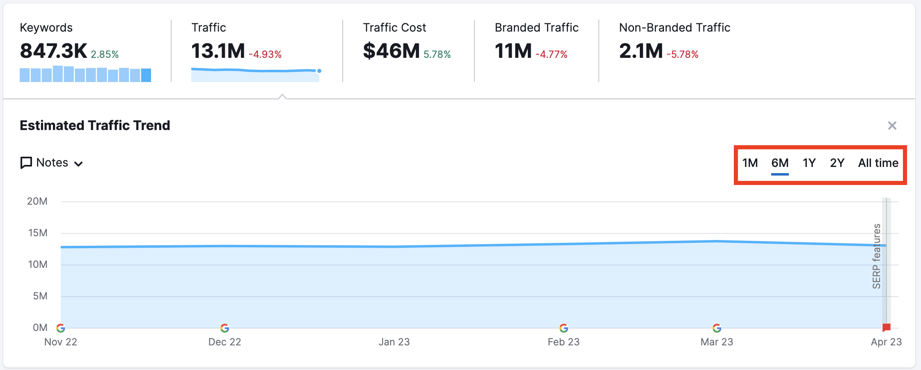Click the Google update icon at Feb 23
The width and height of the screenshot is (921, 370).
point(564,328)
